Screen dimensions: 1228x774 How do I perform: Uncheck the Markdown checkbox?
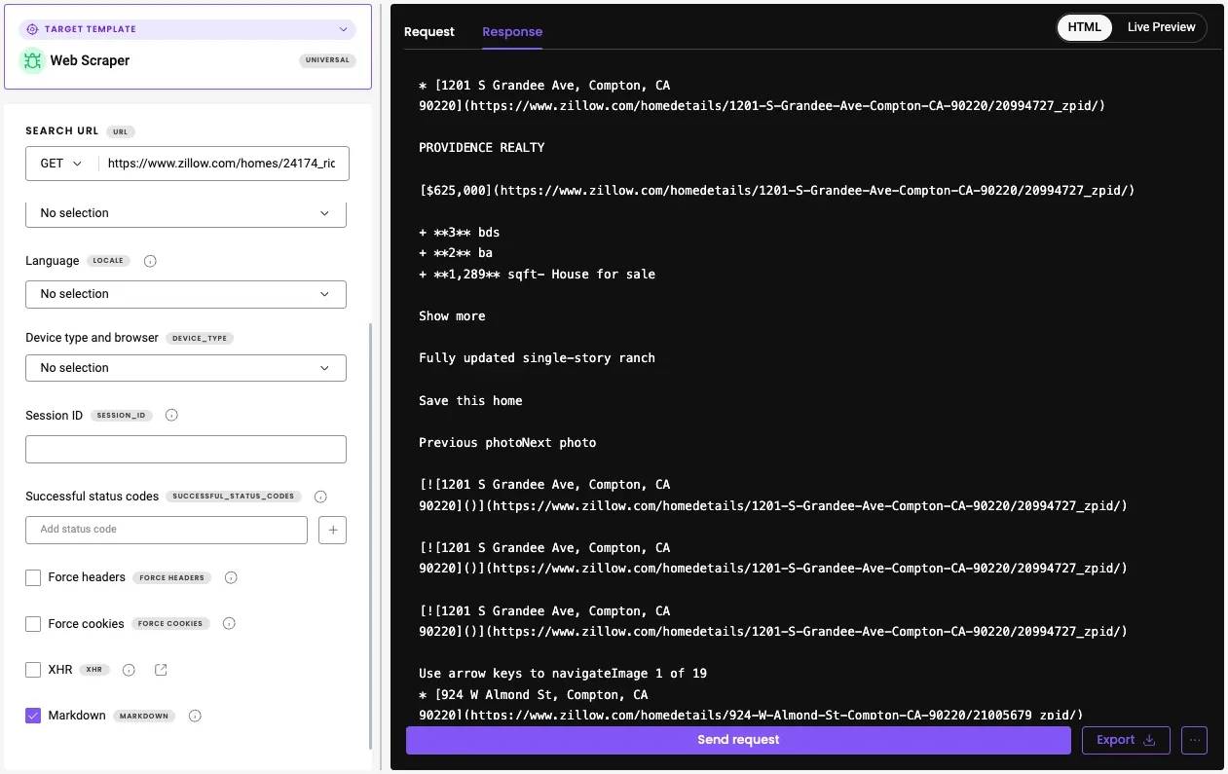pos(33,716)
